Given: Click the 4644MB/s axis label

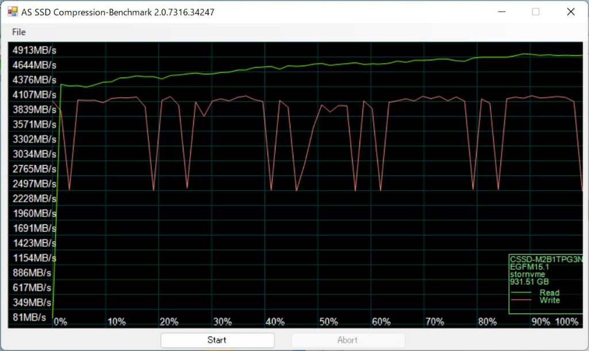Looking at the screenshot, I should pos(34,65).
